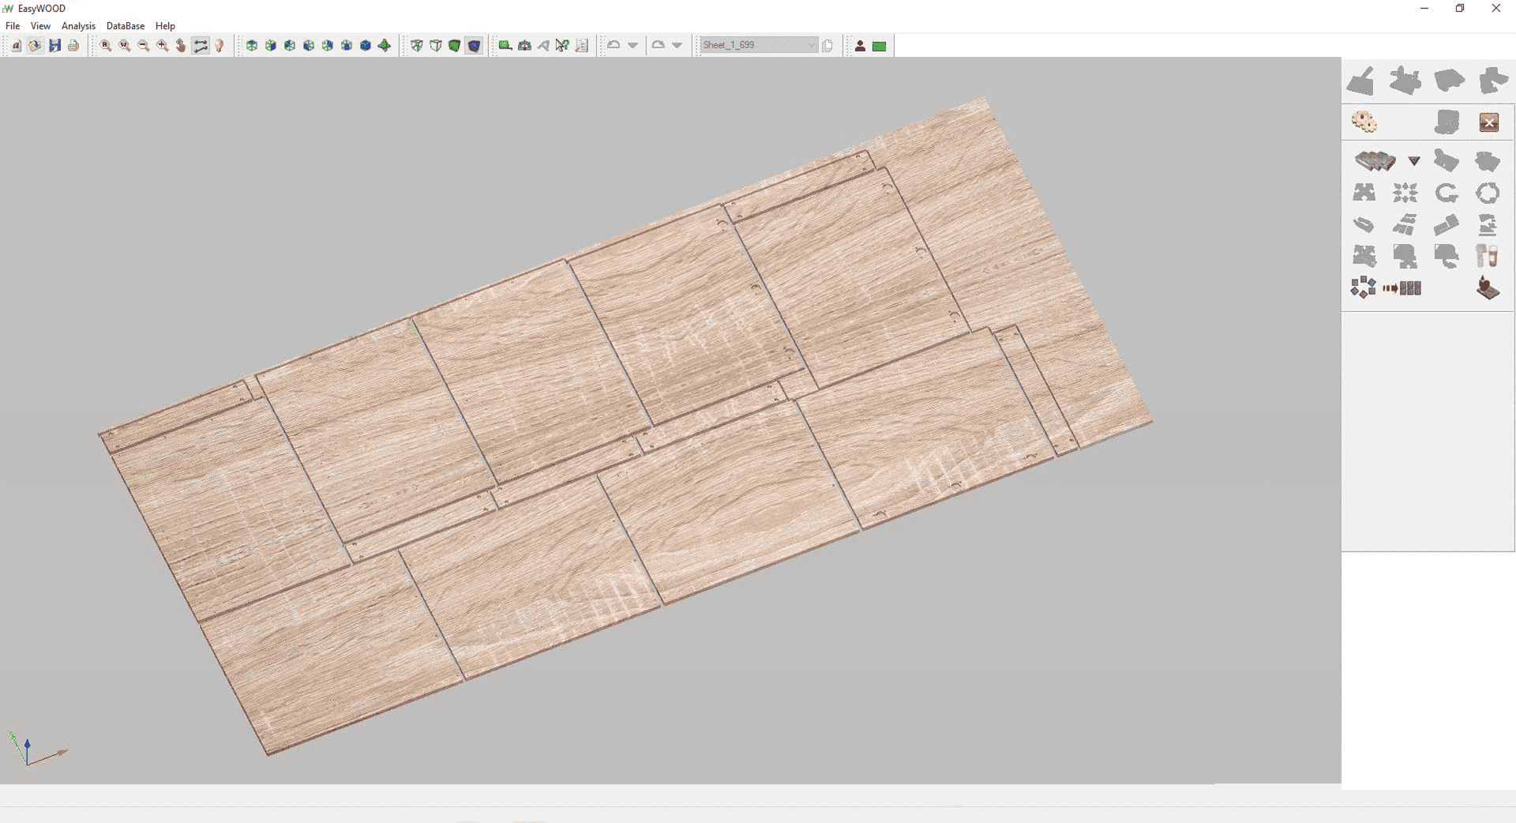Viewport: 1516px width, 823px height.
Task: Open the File menu
Action: pos(13,26)
